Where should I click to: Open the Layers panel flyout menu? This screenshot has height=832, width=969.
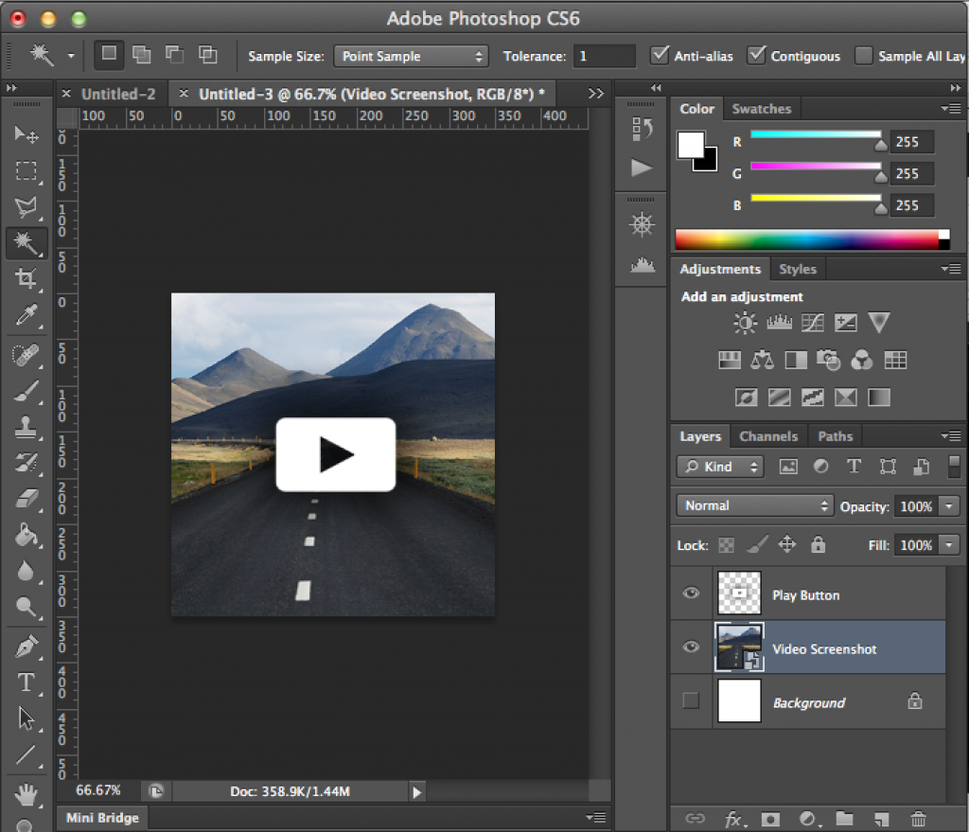(952, 436)
